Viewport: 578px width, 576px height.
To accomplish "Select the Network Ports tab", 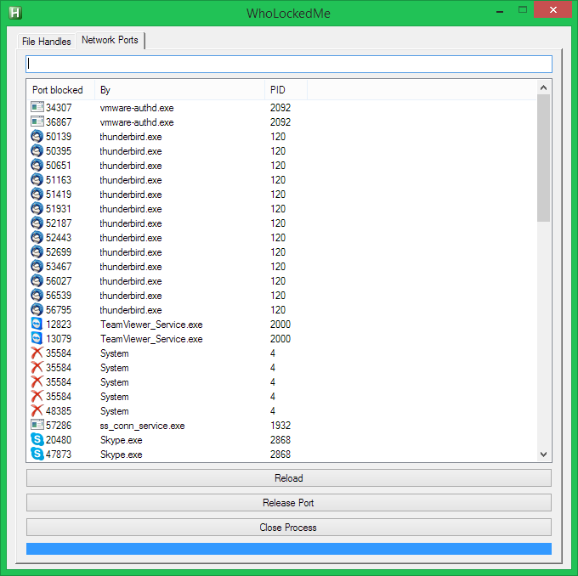I will (110, 40).
